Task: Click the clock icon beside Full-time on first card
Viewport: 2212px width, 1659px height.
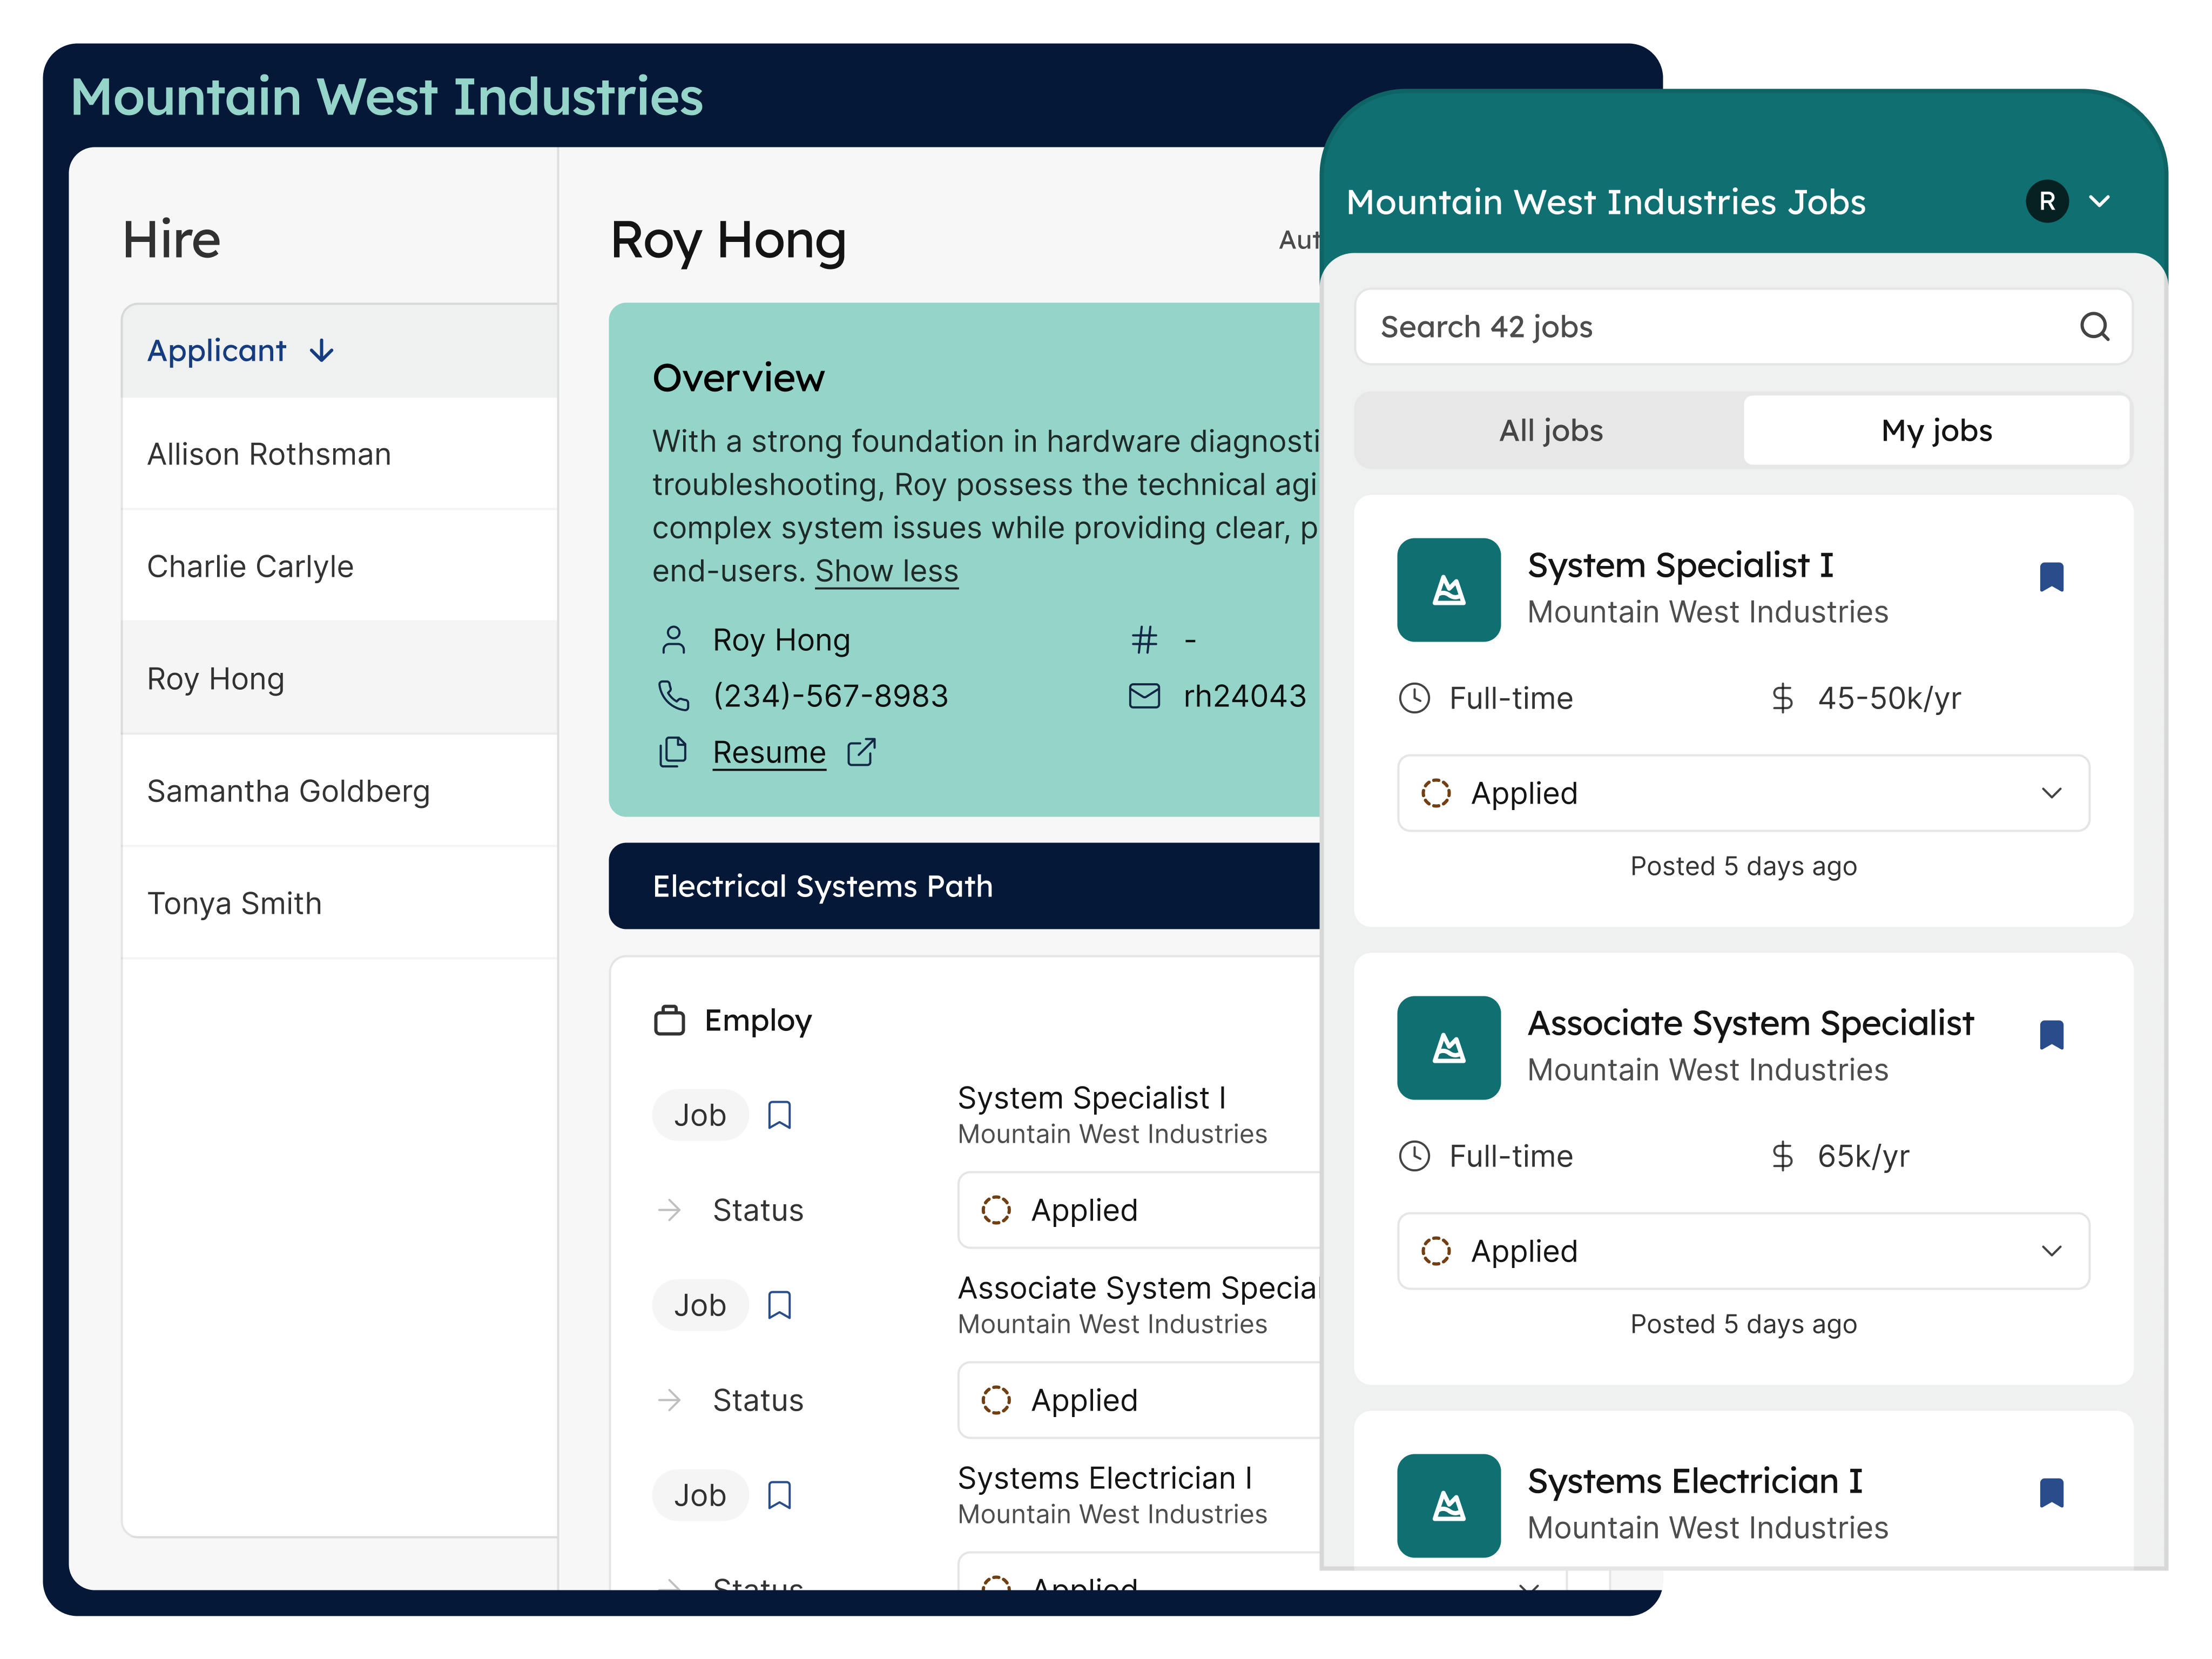Action: click(x=1415, y=698)
